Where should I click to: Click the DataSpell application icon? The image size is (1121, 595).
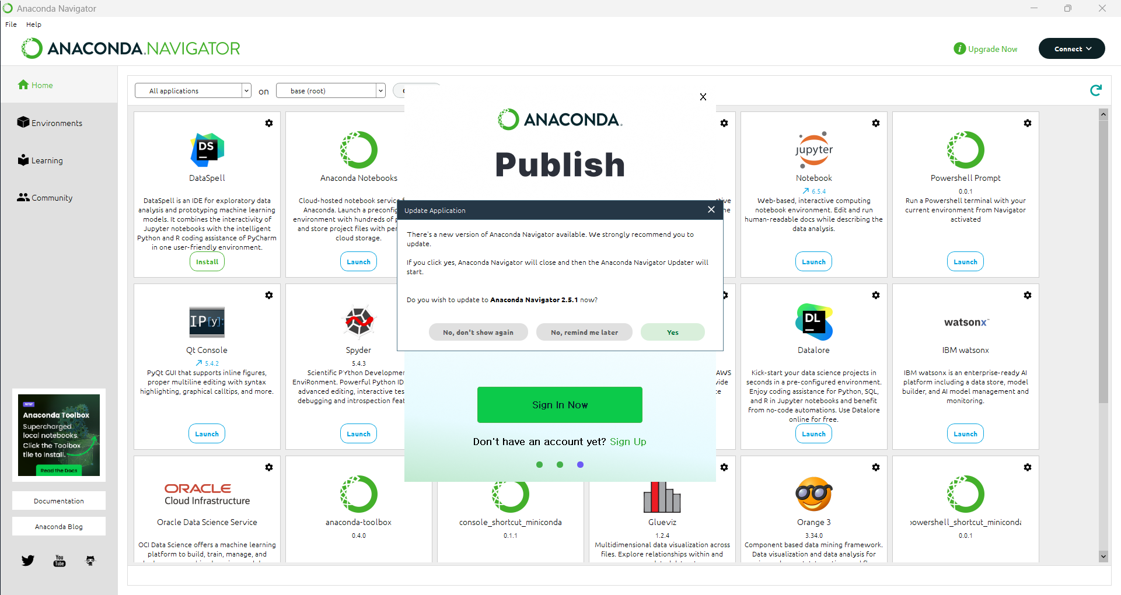coord(207,150)
